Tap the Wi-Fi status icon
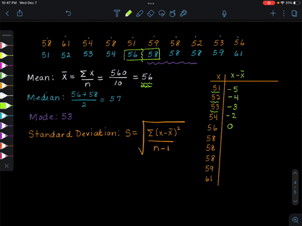The width and height of the screenshot is (302, 226). (282, 3)
